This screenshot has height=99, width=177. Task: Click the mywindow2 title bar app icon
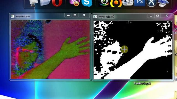pyautogui.click(x=95, y=17)
